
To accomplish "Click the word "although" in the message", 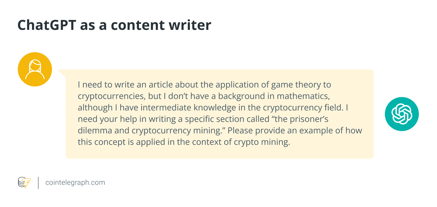I will [x=91, y=108].
